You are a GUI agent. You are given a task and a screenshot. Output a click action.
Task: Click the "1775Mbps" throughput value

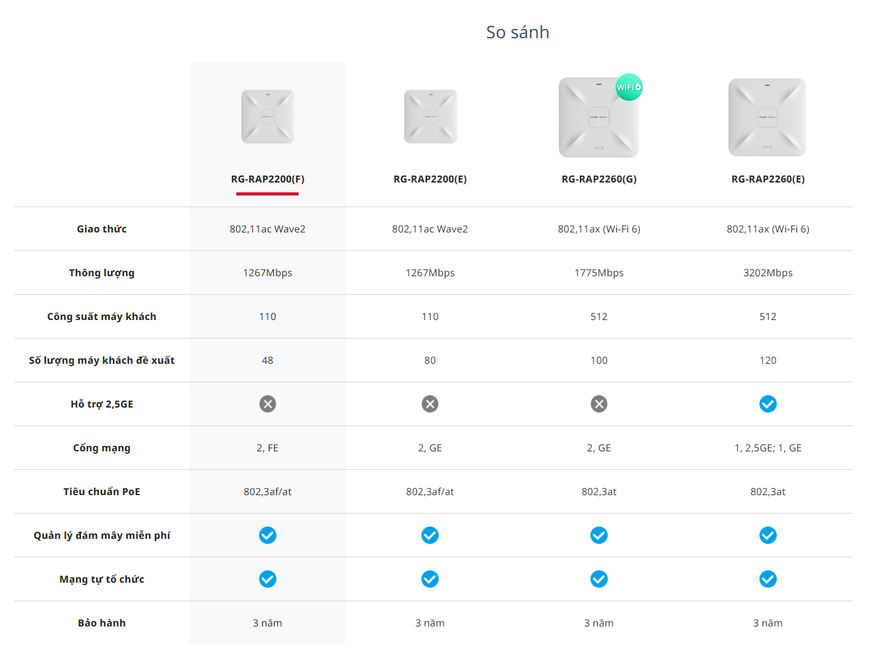[599, 273]
